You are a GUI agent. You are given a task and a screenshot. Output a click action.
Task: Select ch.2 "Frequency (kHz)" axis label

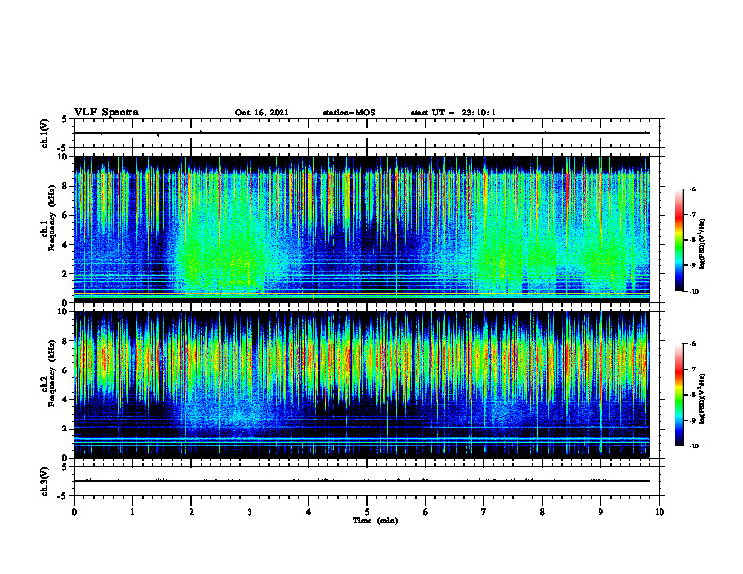(x=52, y=373)
